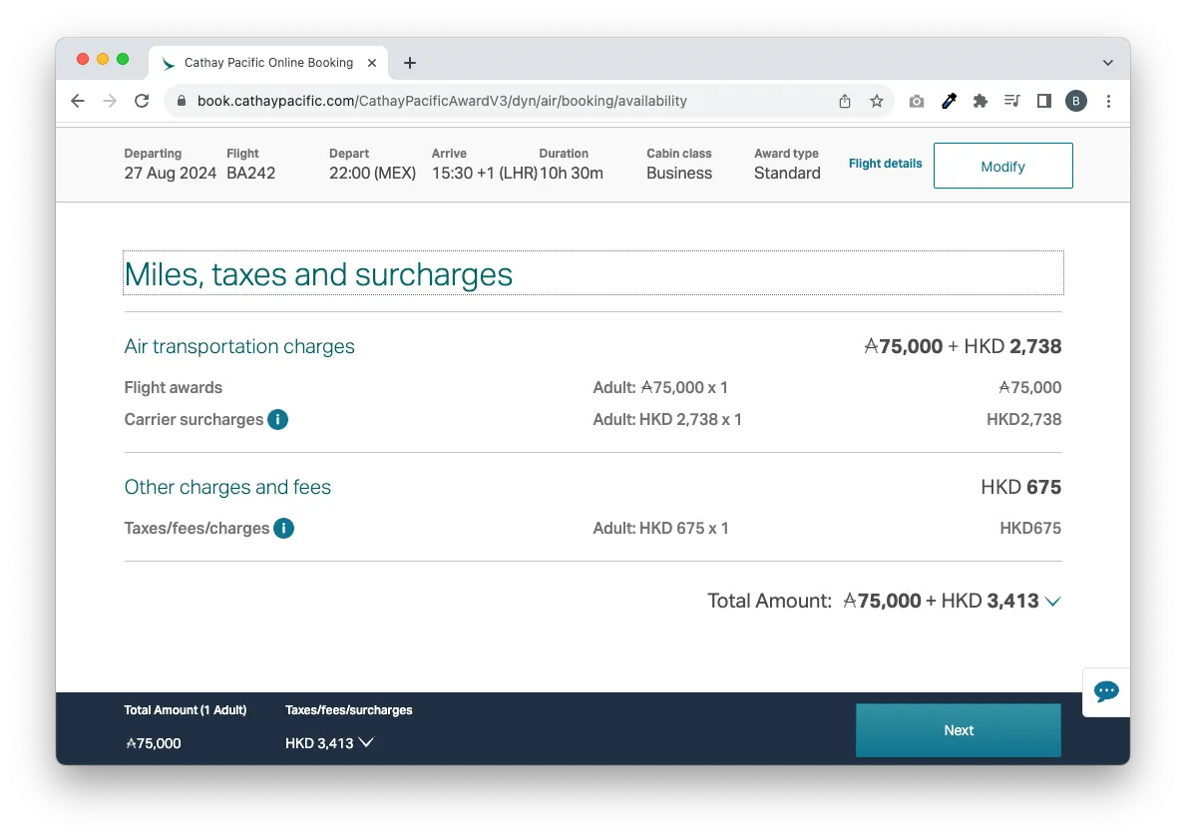This screenshot has height=839, width=1186.
Task: Open the Chrome three-dot menu
Action: pyautogui.click(x=1108, y=101)
